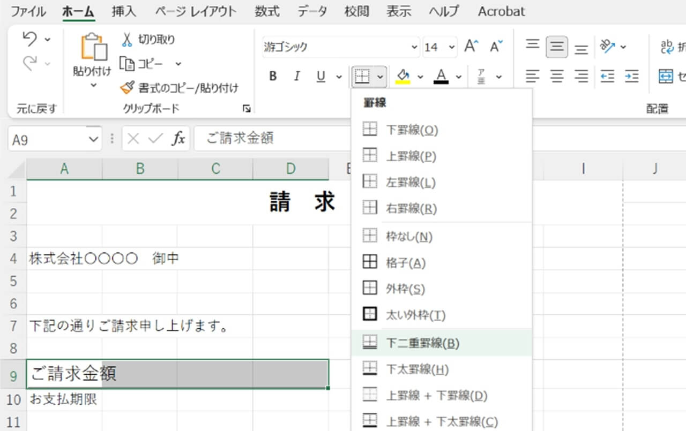Click the wrap text icon

[668, 47]
